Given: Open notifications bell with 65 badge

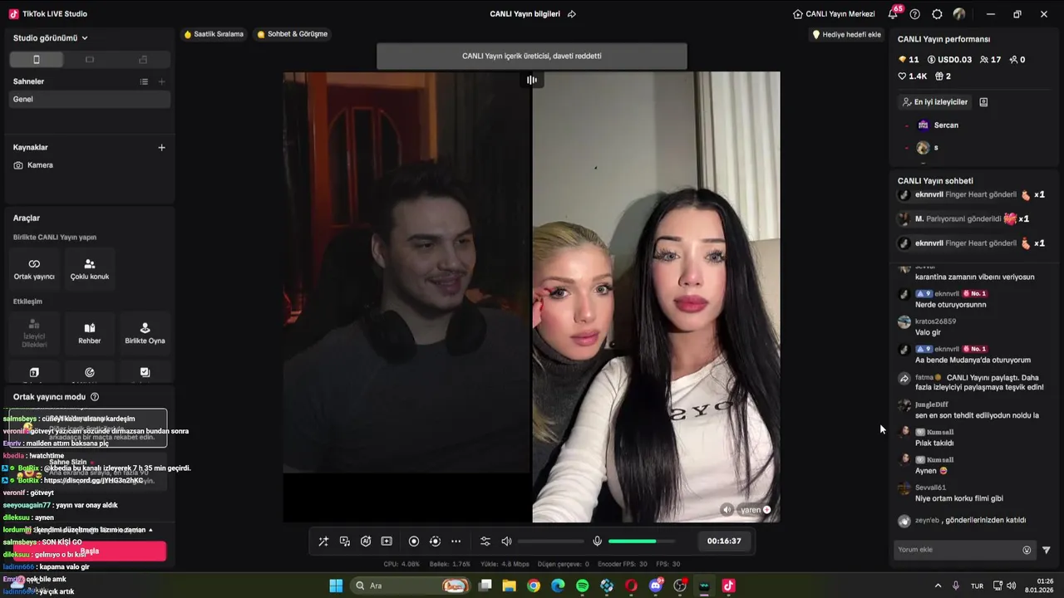Looking at the screenshot, I should [x=894, y=13].
